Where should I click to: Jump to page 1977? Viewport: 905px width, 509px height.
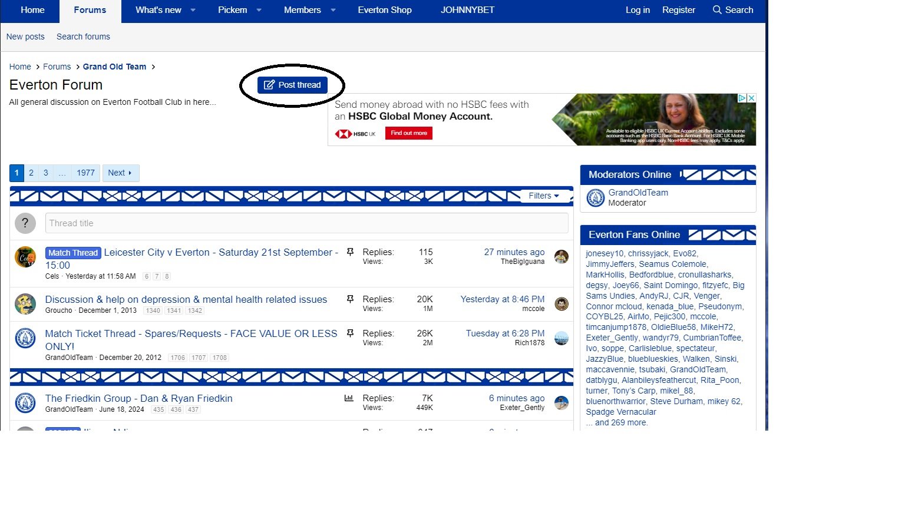coord(85,173)
